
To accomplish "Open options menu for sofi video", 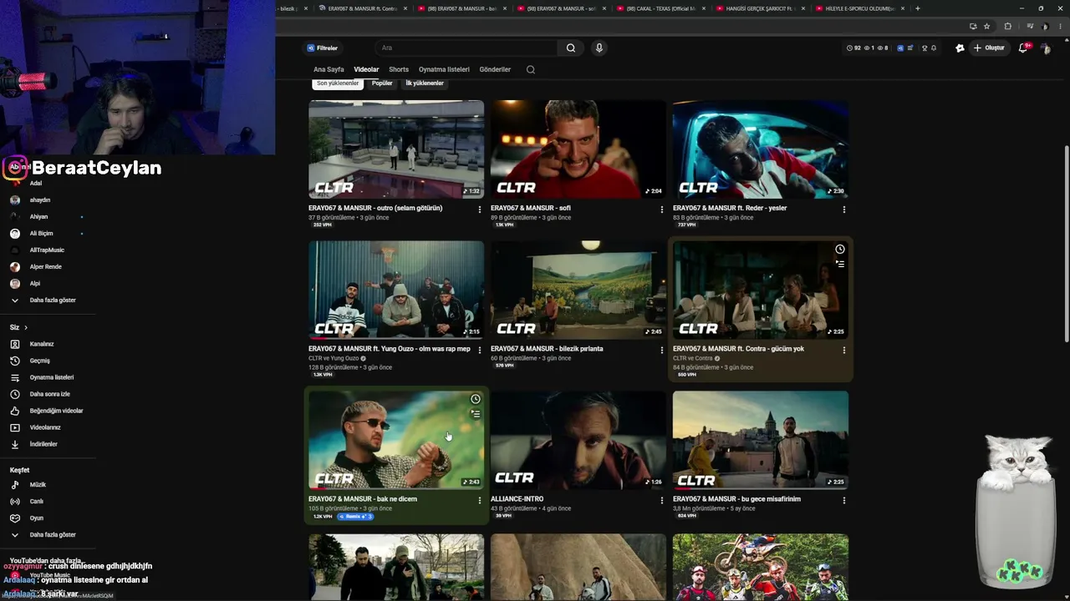I will pos(662,210).
